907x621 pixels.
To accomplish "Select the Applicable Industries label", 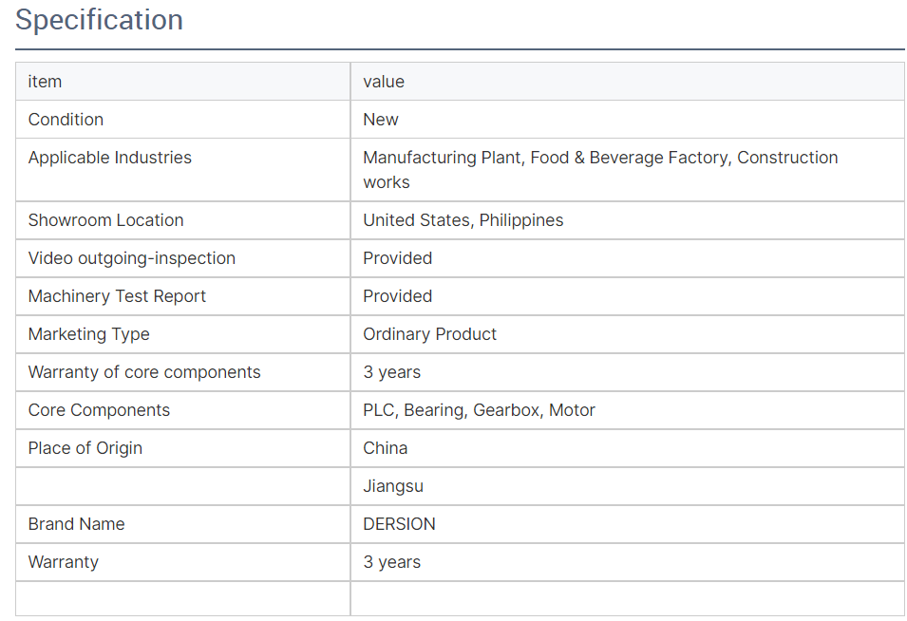I will click(x=109, y=158).
